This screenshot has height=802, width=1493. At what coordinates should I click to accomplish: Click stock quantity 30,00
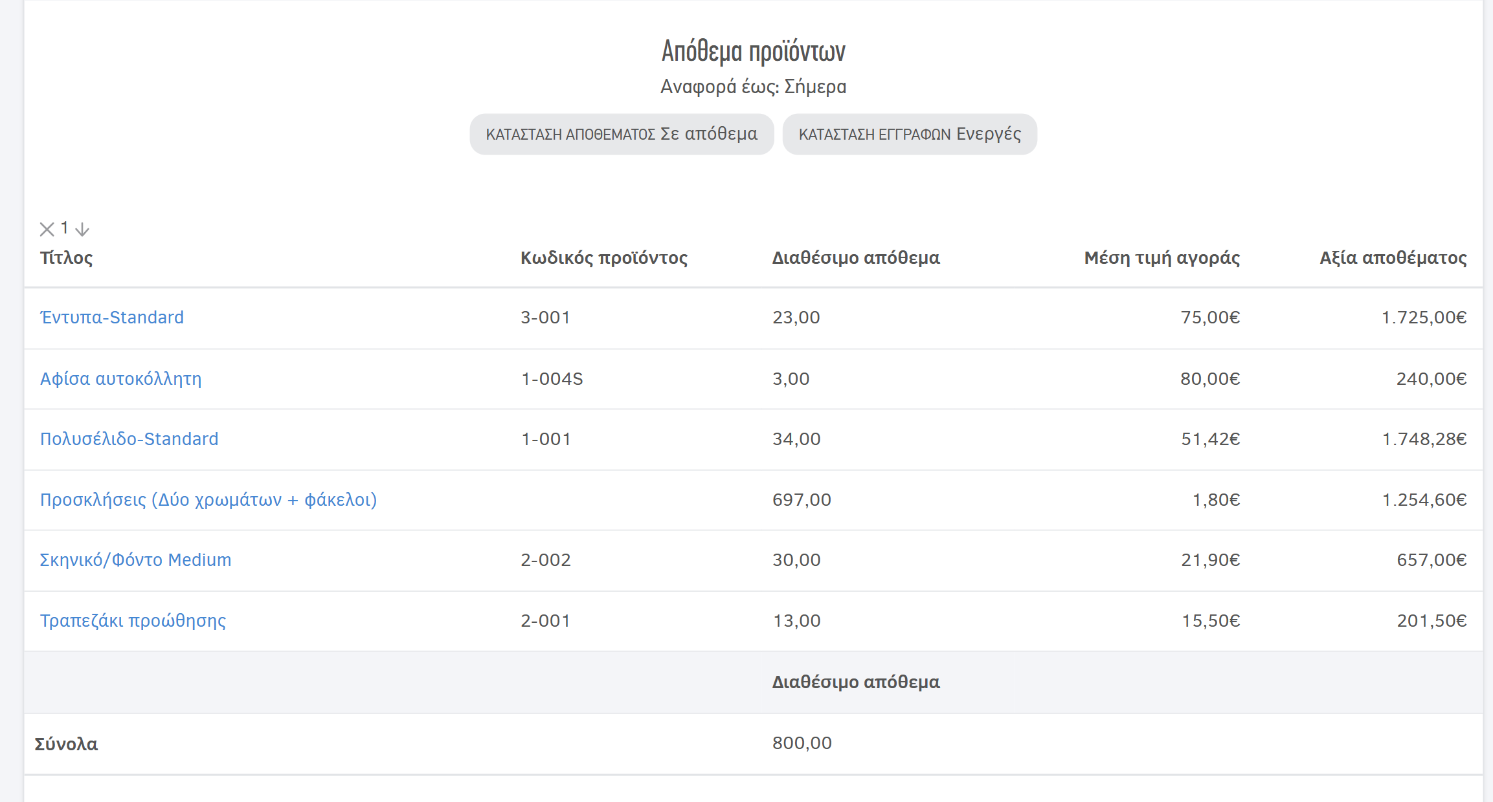coord(796,560)
